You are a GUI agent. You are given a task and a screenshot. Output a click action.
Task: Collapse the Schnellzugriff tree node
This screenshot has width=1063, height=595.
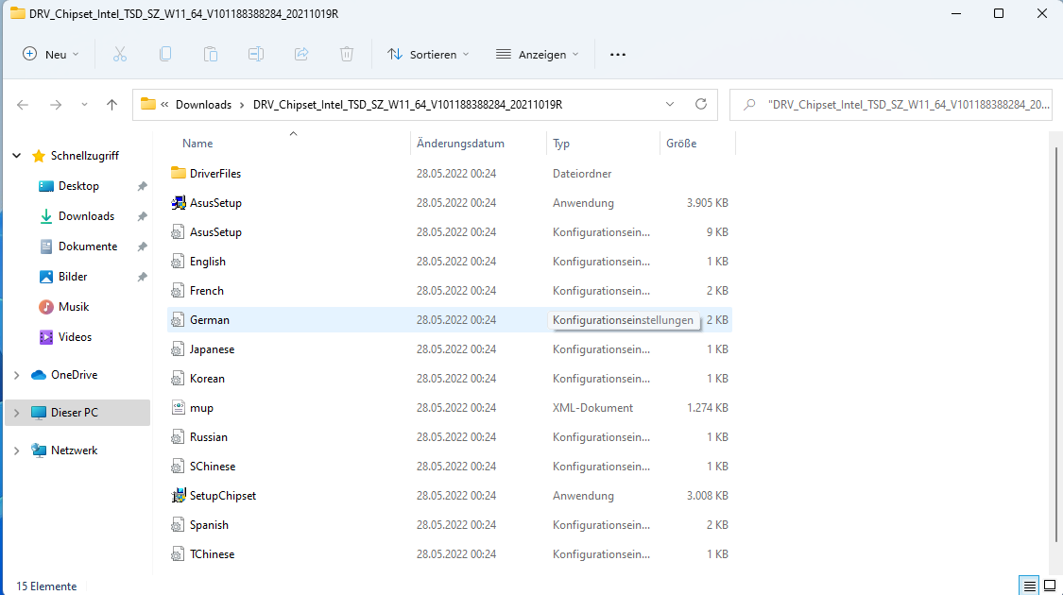tap(17, 156)
